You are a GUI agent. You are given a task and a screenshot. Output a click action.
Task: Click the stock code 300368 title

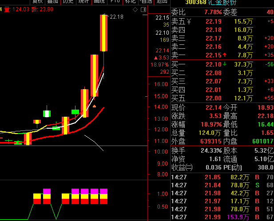click(196, 2)
